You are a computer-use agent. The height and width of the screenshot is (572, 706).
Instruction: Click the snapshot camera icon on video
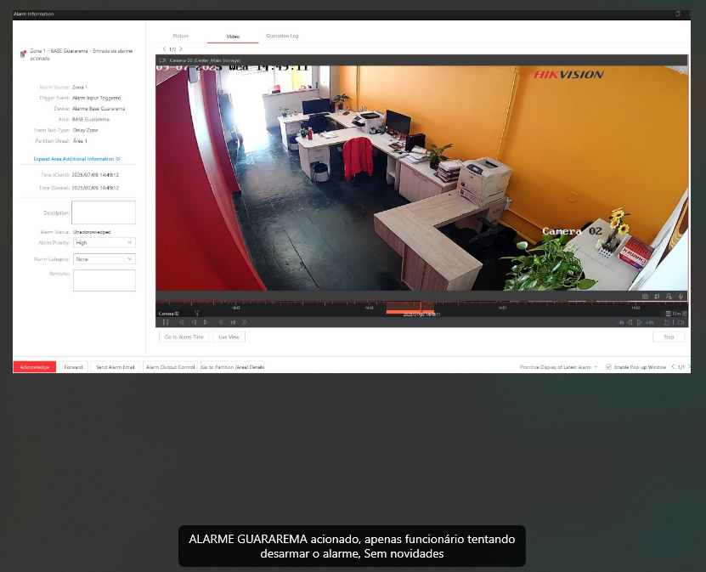(x=645, y=297)
